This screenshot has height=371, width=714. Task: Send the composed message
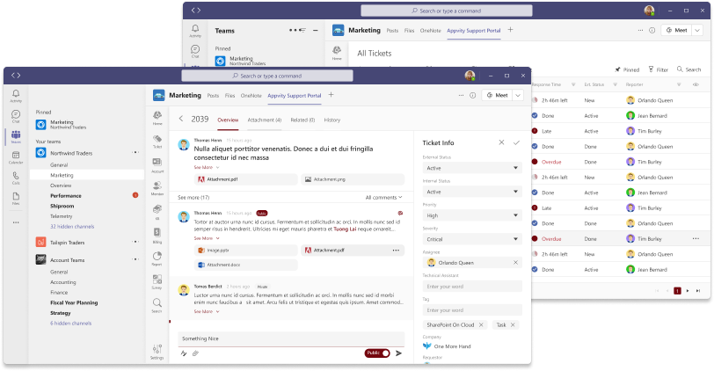point(399,353)
